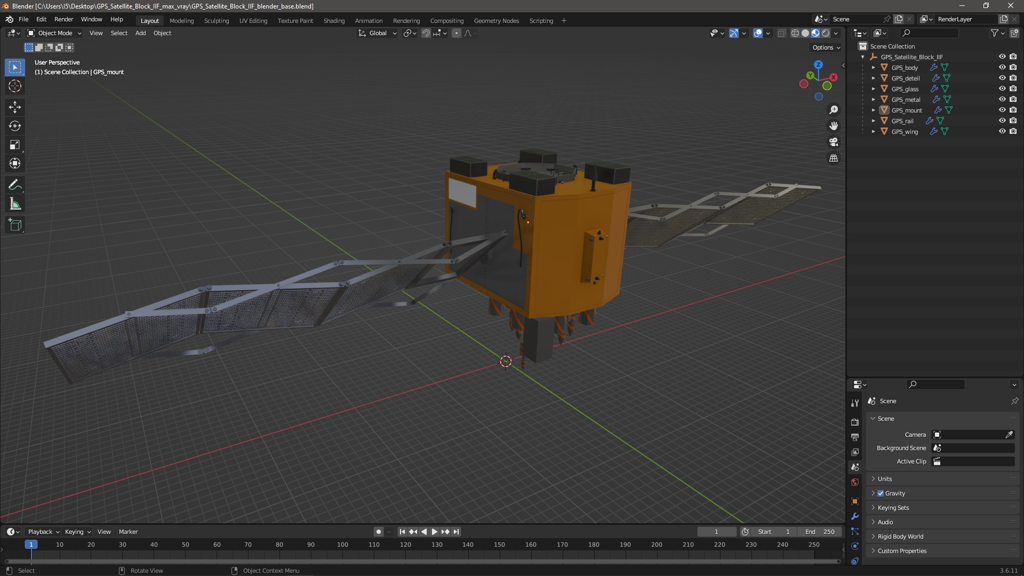Switch to wireframe viewport shading
The width and height of the screenshot is (1024, 576).
pyautogui.click(x=795, y=33)
